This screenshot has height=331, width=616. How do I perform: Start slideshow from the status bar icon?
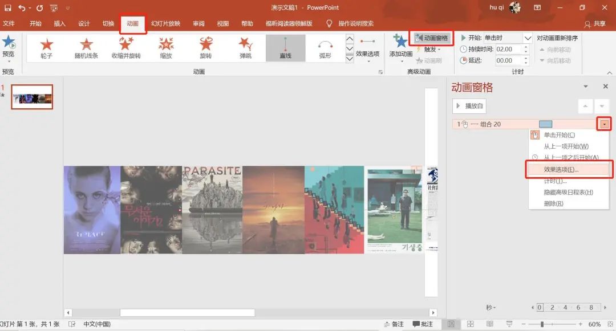tap(509, 324)
